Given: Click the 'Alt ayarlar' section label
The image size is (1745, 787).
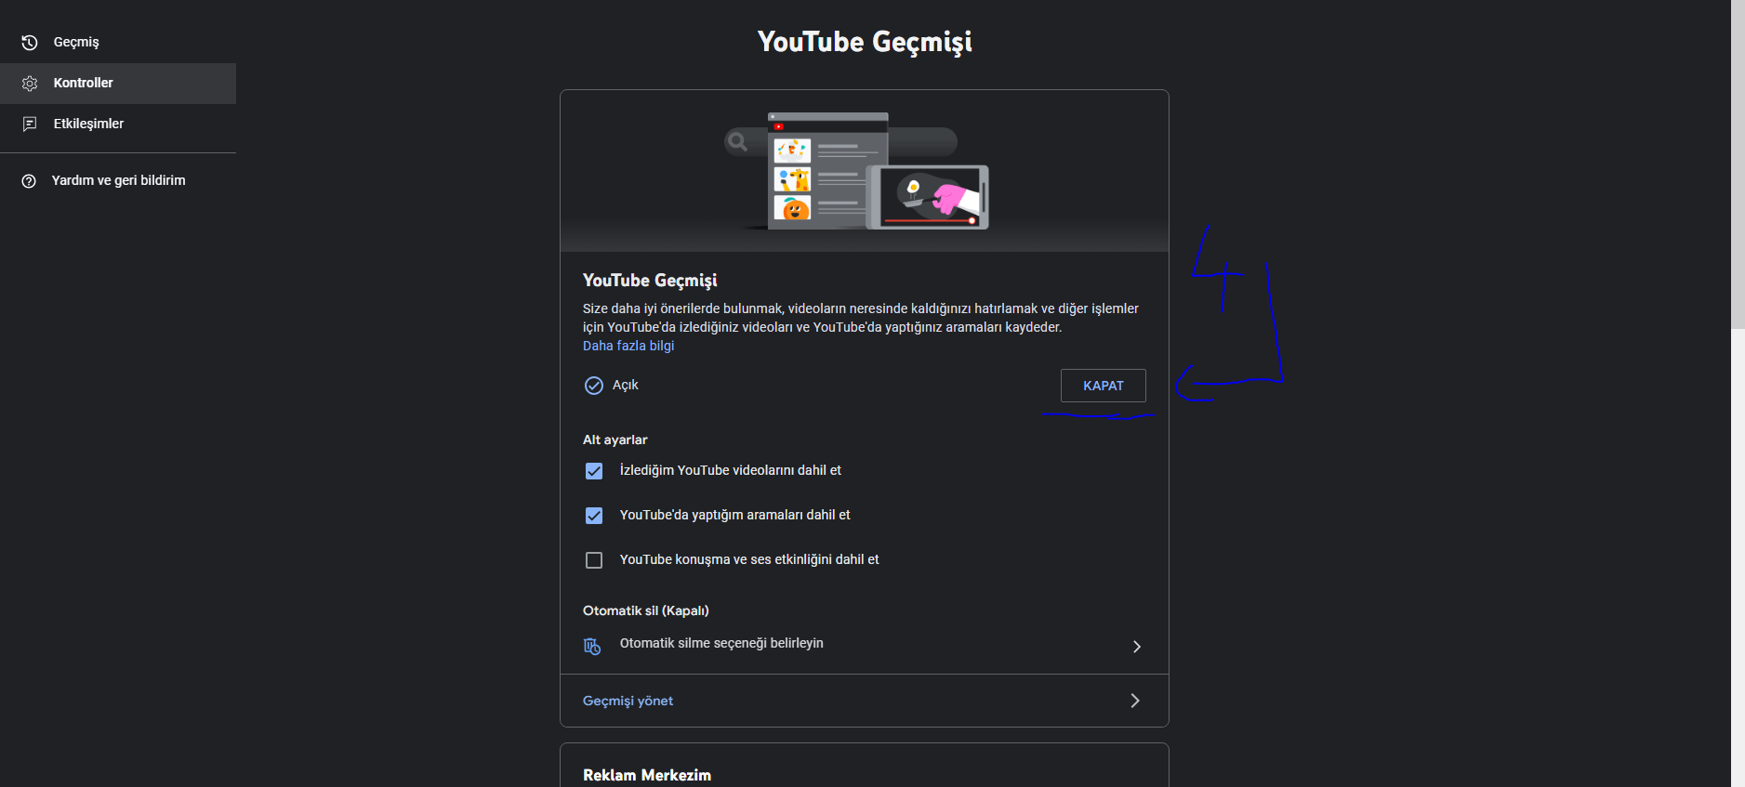Looking at the screenshot, I should click(x=615, y=439).
